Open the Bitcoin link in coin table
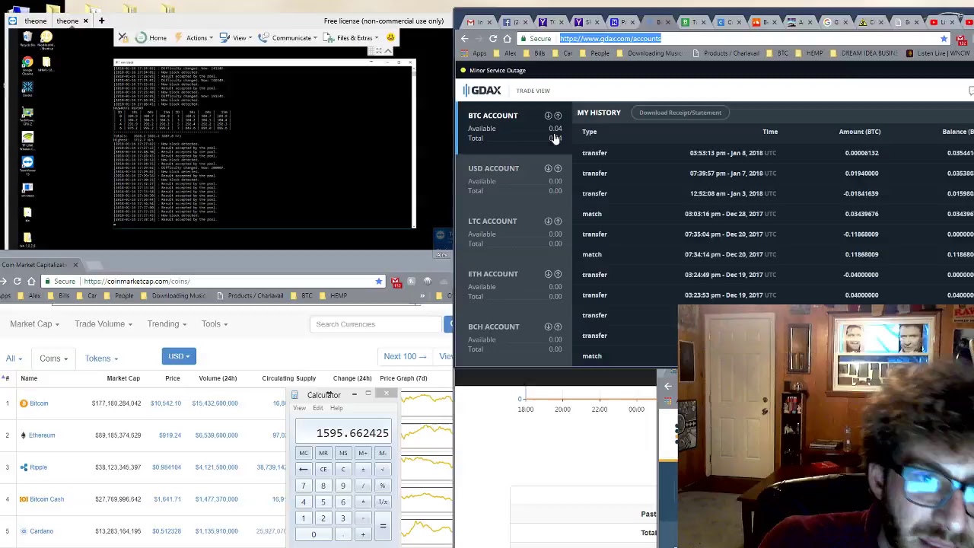 (x=39, y=403)
